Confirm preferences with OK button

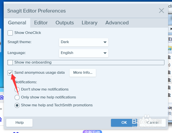[x=124, y=123]
